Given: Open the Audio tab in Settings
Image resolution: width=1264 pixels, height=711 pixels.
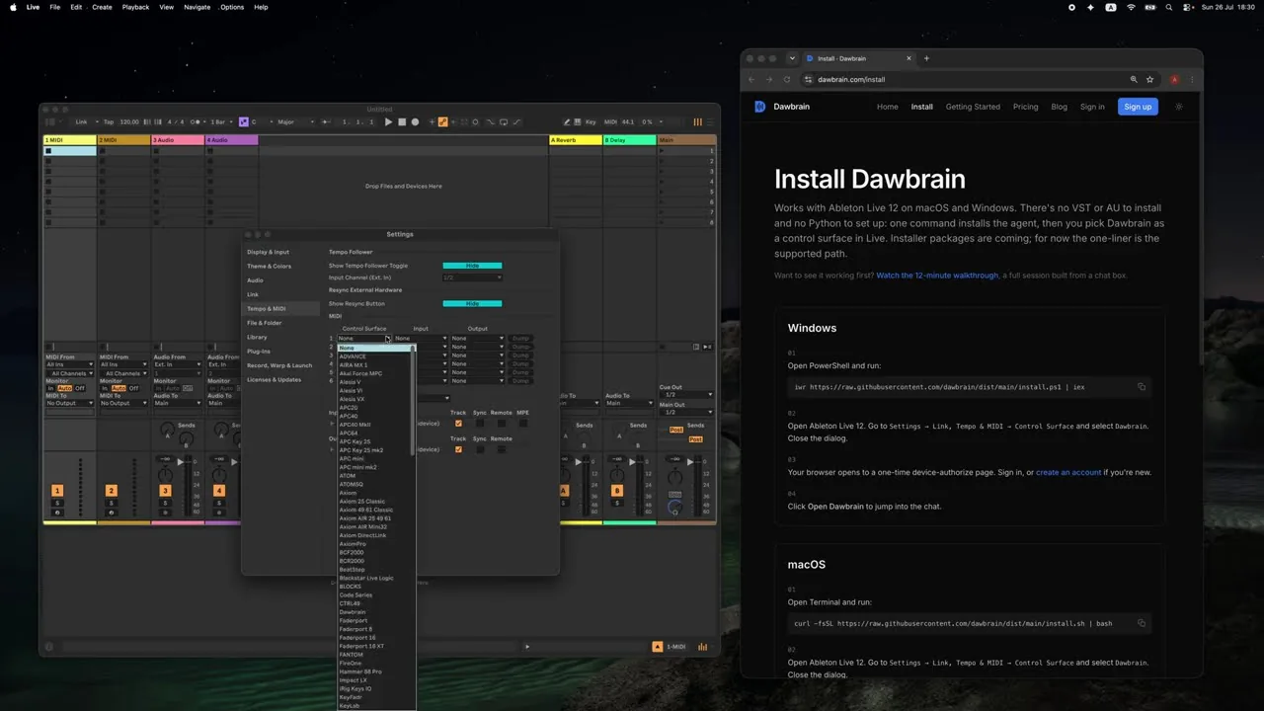Looking at the screenshot, I should (x=255, y=280).
